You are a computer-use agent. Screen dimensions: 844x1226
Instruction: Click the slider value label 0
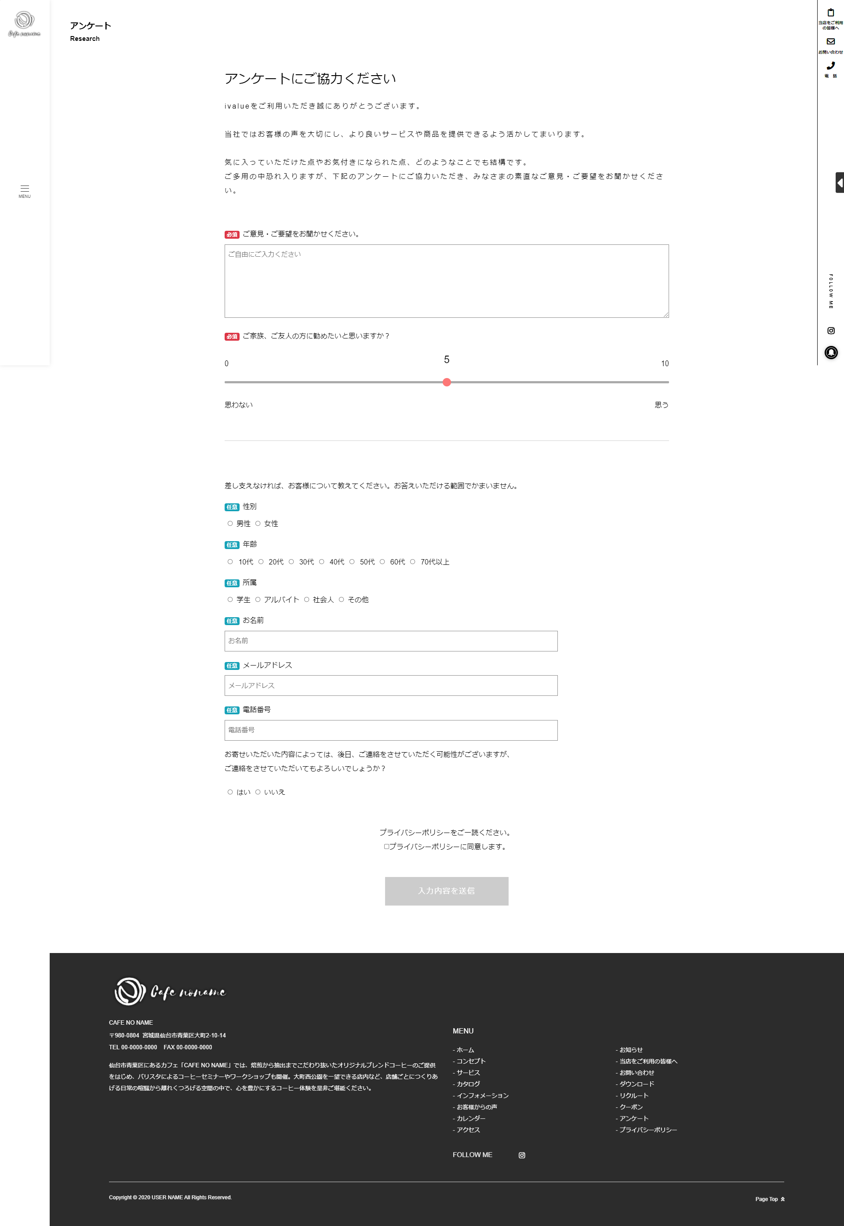click(226, 363)
